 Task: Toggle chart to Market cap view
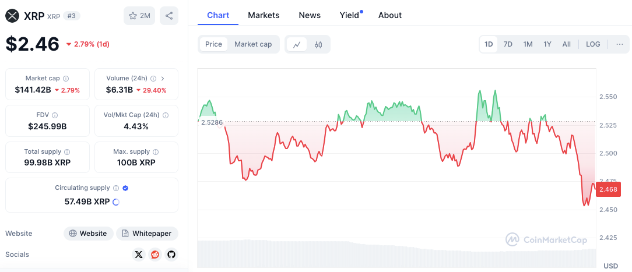coord(253,44)
